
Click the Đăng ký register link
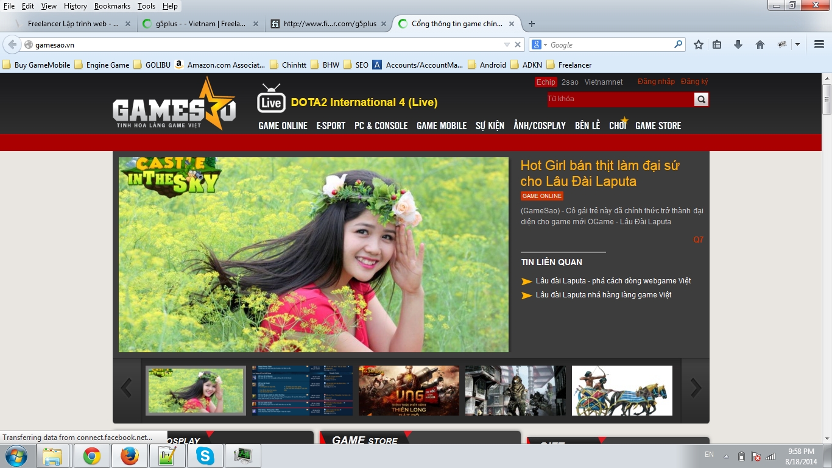(694, 82)
